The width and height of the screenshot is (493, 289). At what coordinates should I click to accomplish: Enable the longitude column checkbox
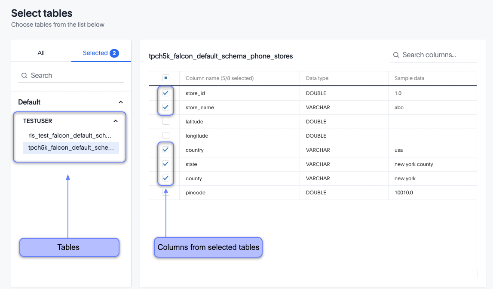165,135
